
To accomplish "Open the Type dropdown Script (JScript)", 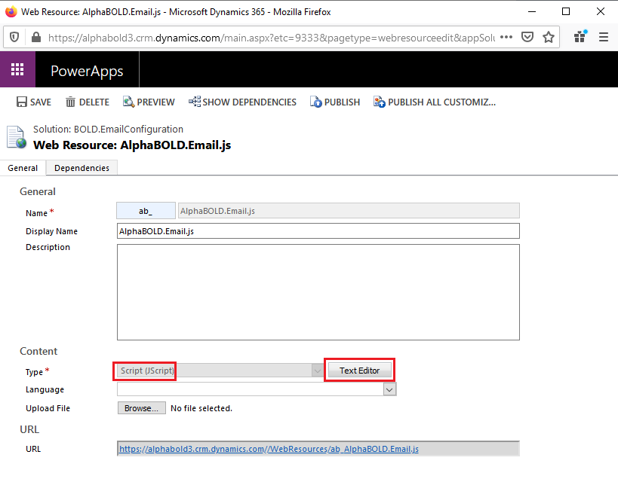I will [220, 371].
